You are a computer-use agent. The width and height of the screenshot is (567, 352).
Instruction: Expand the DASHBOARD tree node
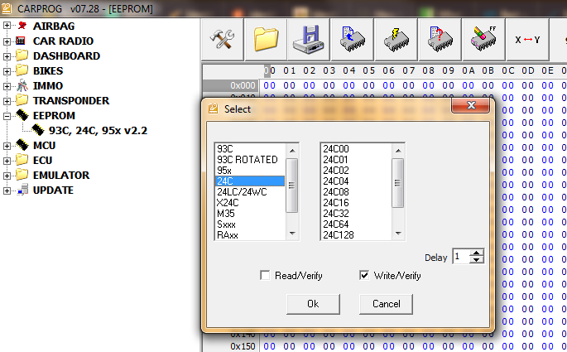click(7, 56)
